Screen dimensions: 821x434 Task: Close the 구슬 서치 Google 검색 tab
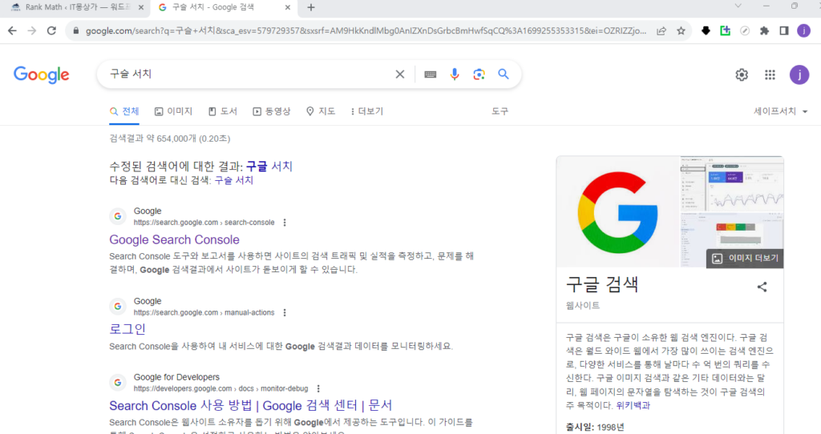point(288,7)
